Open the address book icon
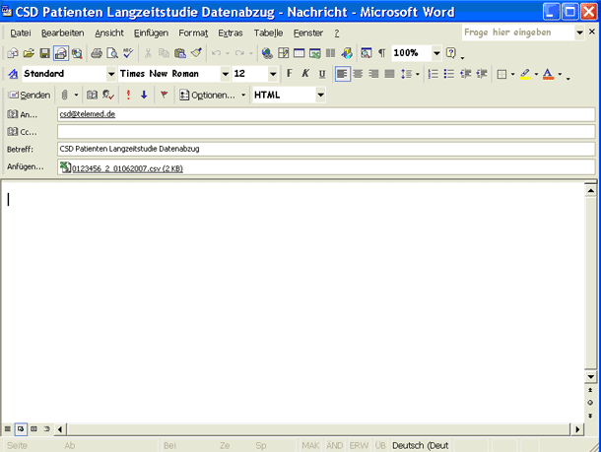 point(92,95)
